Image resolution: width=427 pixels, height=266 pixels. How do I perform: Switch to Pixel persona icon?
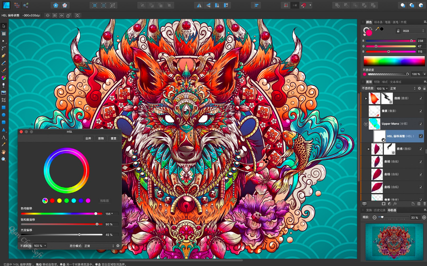coord(17,5)
